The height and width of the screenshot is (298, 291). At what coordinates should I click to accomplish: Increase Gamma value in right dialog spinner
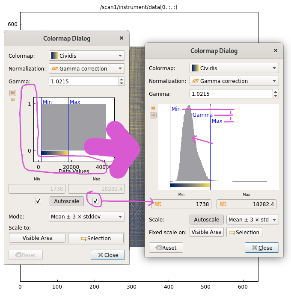tap(276, 92)
